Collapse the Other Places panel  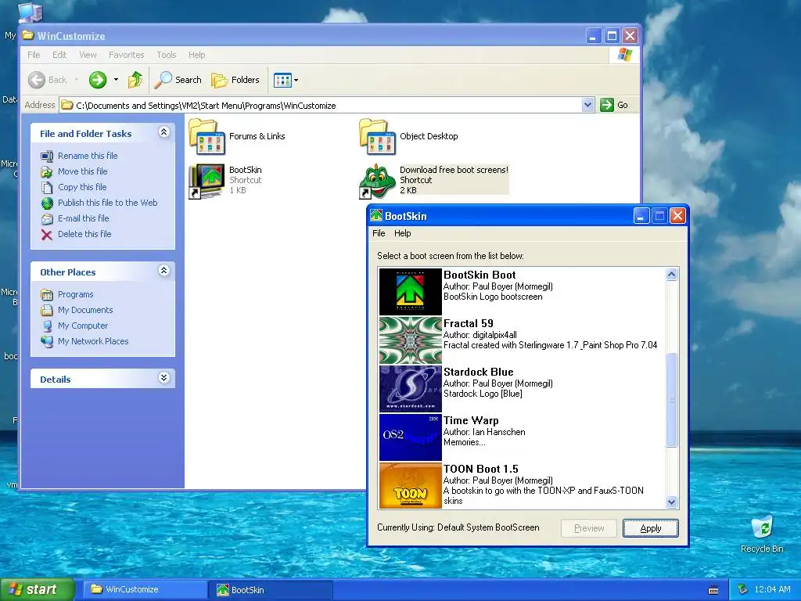pyautogui.click(x=164, y=271)
